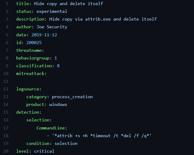Click the 'detection' key on line 15
The height and width of the screenshot is (155, 194).
point(29,112)
